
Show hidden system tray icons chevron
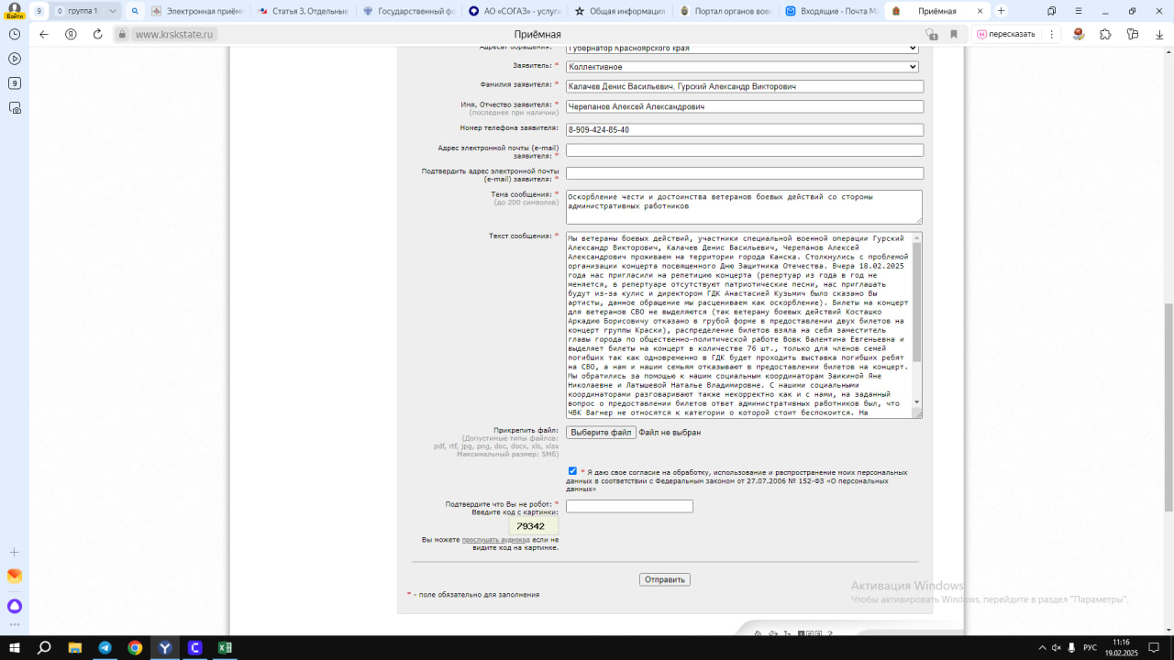(1042, 647)
